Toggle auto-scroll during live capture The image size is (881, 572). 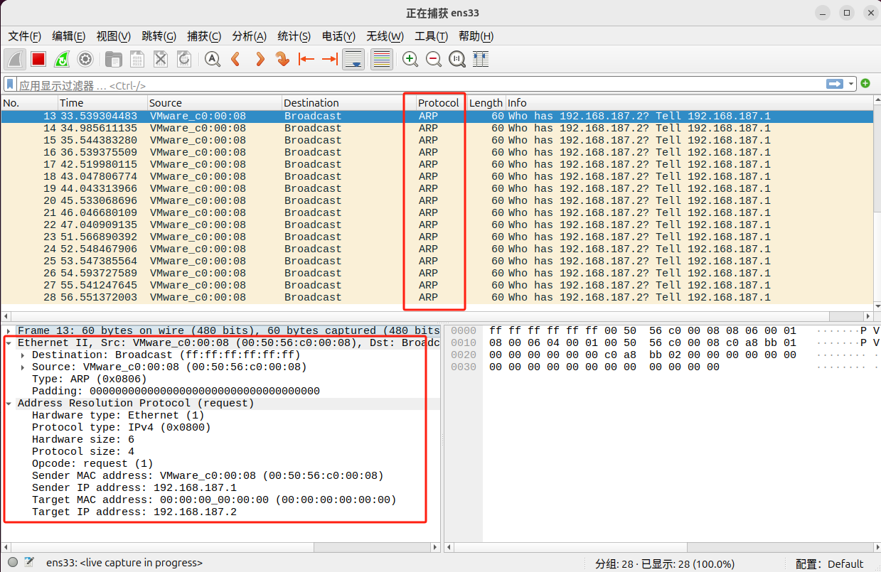353,60
